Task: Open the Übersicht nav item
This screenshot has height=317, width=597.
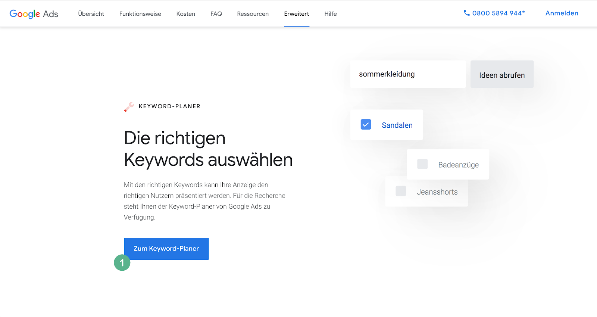Action: point(91,14)
